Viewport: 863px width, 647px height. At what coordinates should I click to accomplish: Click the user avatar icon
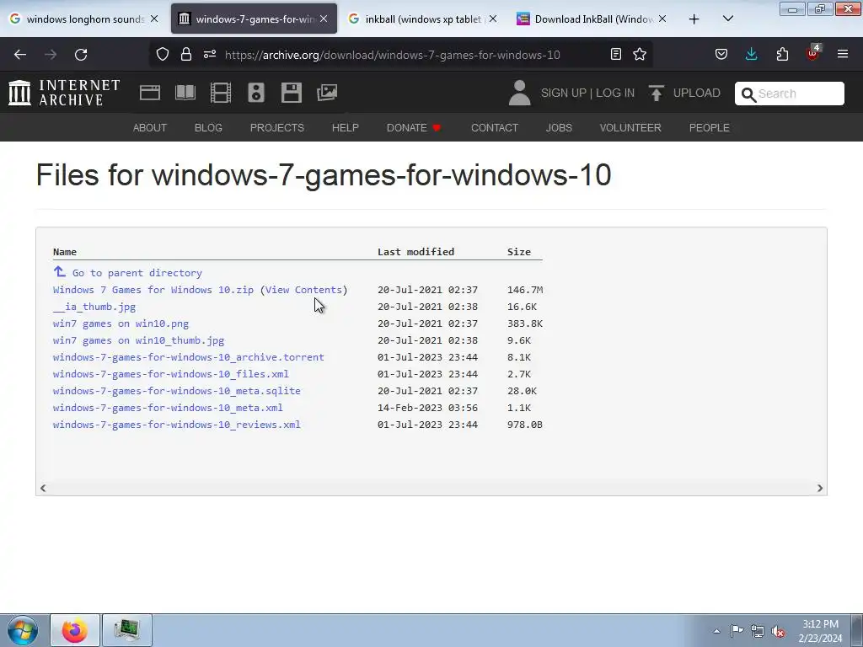(519, 93)
